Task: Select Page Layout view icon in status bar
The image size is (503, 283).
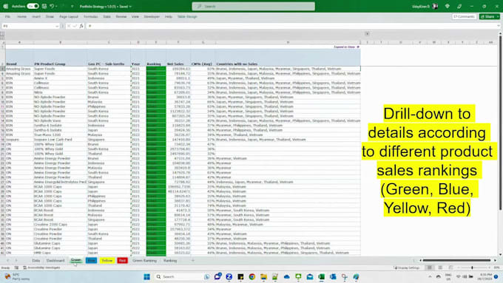Action: pyautogui.click(x=440, y=267)
